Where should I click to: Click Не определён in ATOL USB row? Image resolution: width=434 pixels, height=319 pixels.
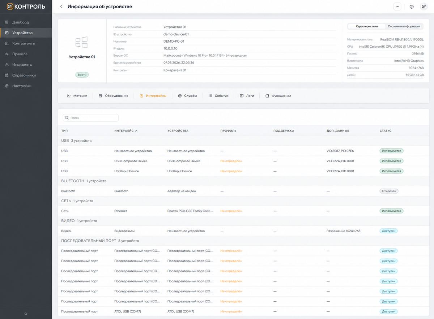tap(231, 311)
